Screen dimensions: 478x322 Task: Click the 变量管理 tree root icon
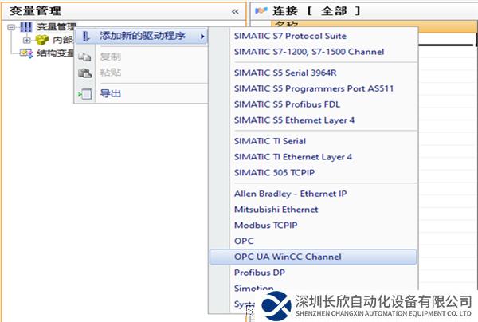click(26, 28)
